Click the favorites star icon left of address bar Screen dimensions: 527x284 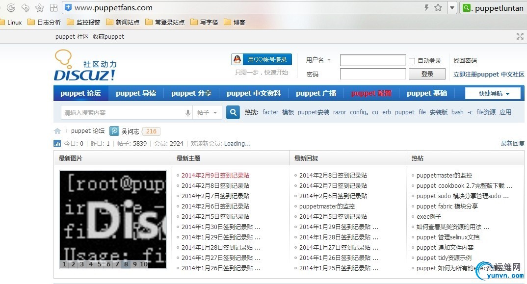[x=39, y=7]
